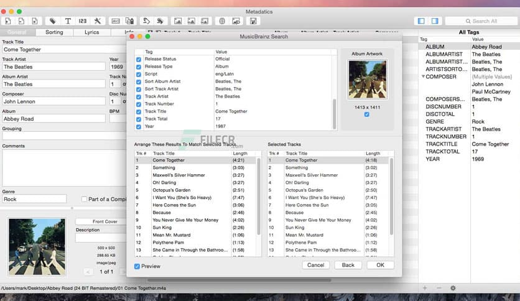Select the ALBUM row in All Tags
The width and height of the screenshot is (520, 301).
pos(469,47)
